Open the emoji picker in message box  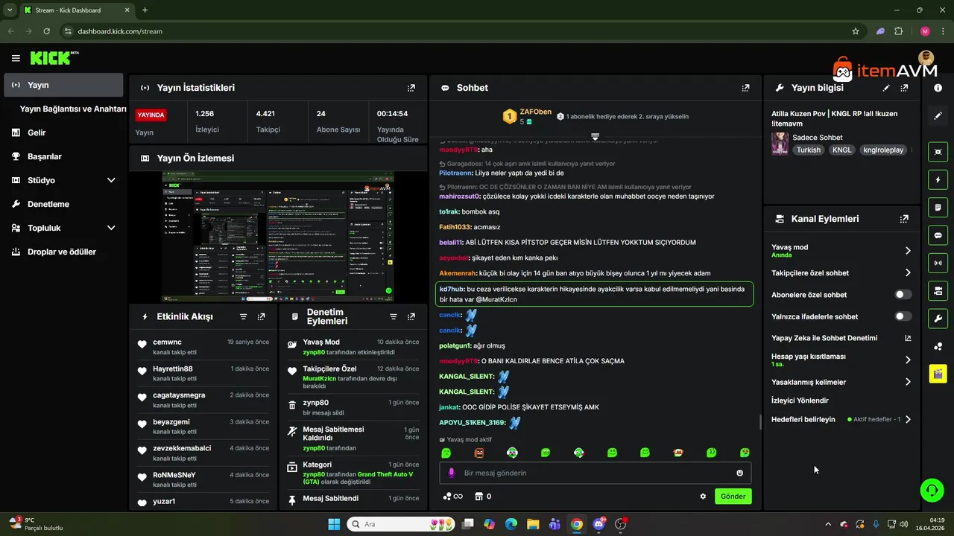739,473
